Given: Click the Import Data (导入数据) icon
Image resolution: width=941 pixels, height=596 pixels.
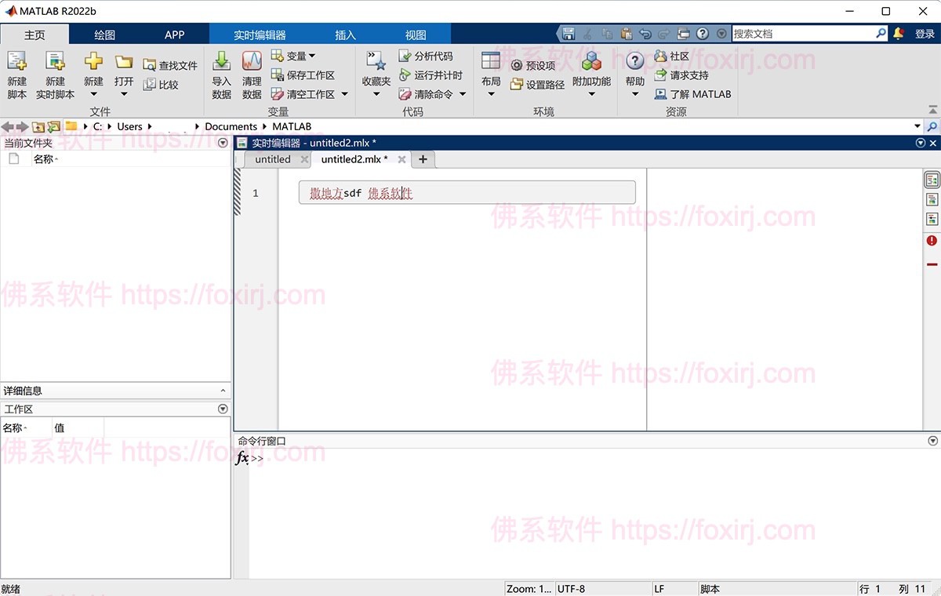Looking at the screenshot, I should [x=221, y=61].
